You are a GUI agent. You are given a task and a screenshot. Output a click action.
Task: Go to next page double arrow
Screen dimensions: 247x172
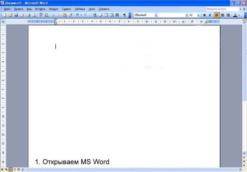pos(244,165)
